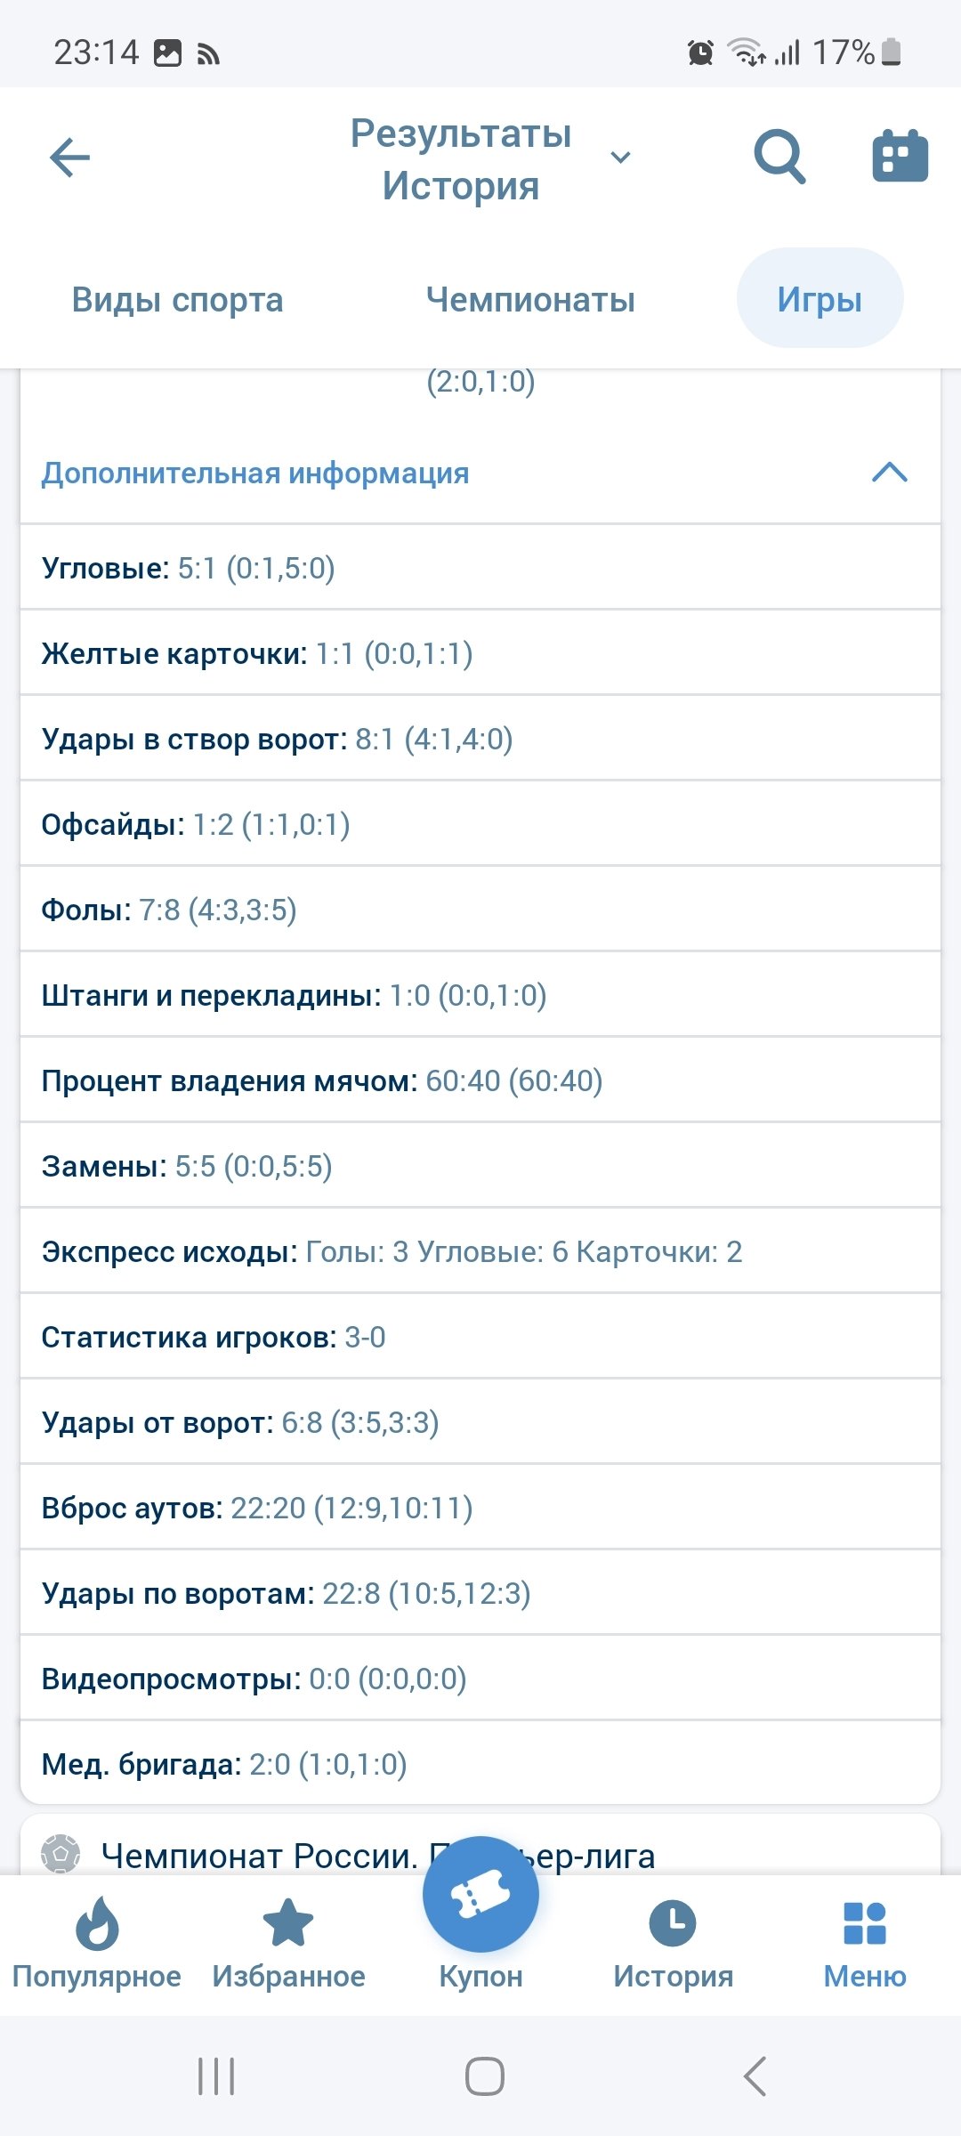Select the Игры tab

820,299
